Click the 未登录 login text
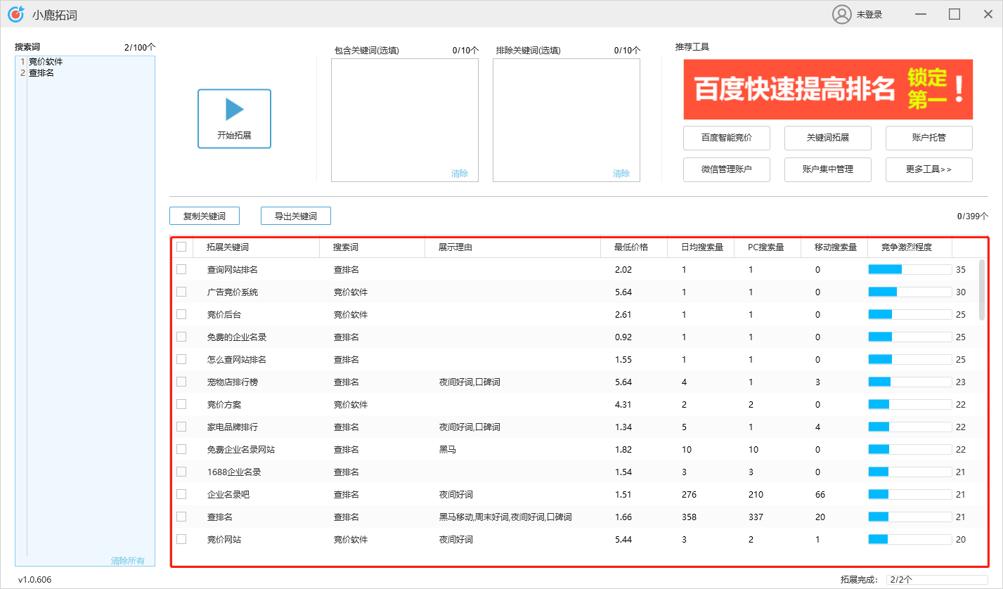Screen dimensions: 1003x589 [869, 14]
